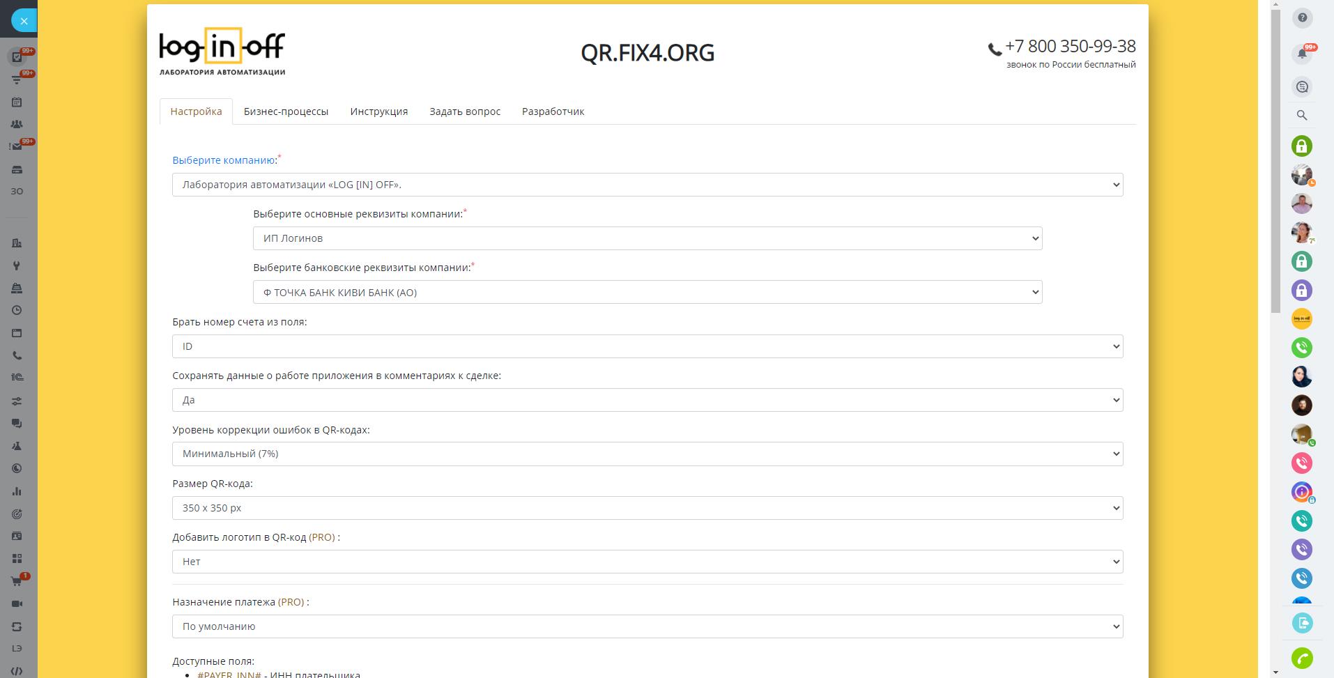Screen dimensions: 1334x678
Task: Open the help question mark icon
Action: (x=1302, y=18)
